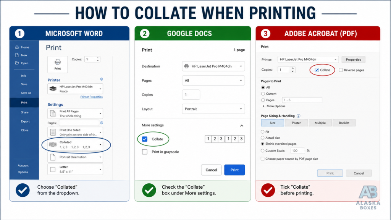391x220 pixels.
Task: Click the Open folder icon in Word sidebar
Action: point(17,63)
